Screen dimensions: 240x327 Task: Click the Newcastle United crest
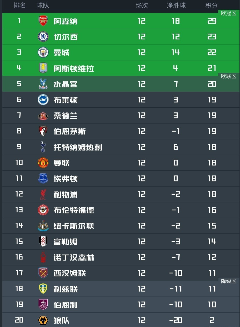coord(43,226)
